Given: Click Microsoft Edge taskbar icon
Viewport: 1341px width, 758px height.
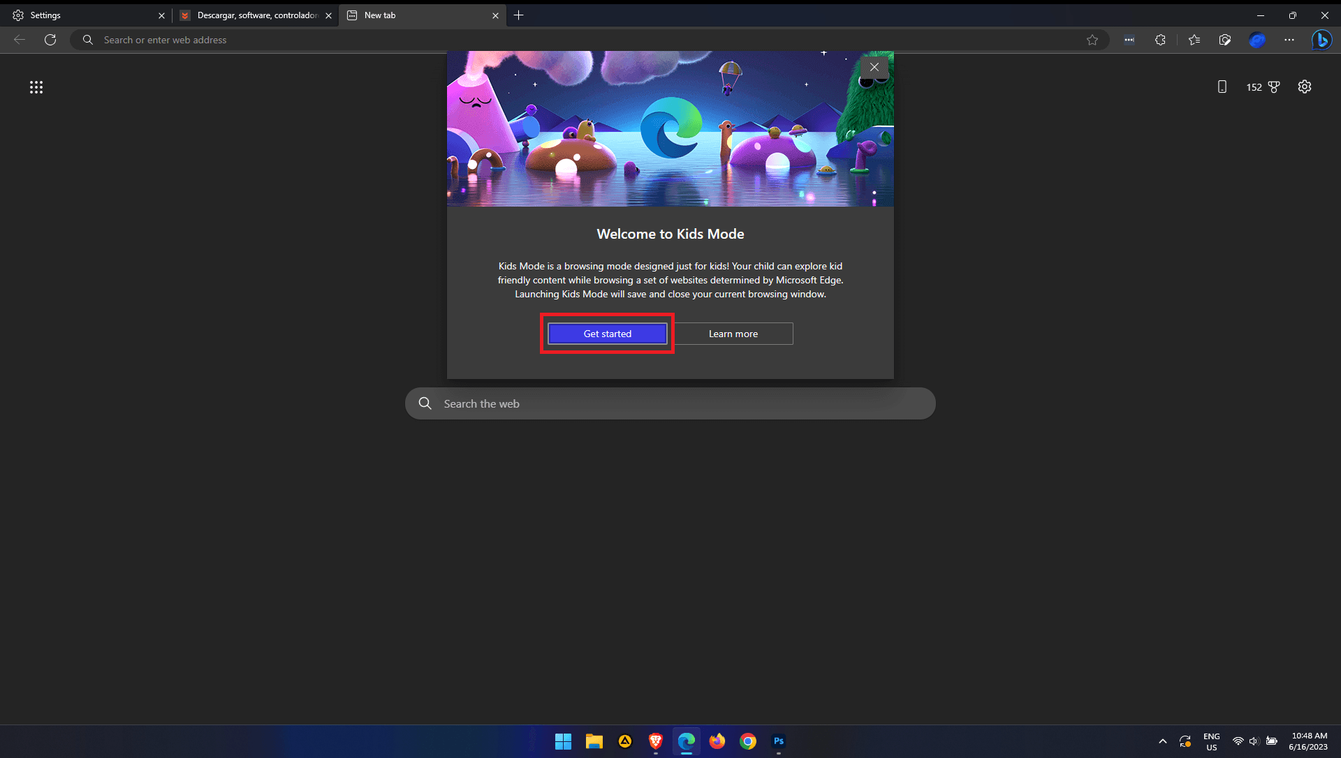Looking at the screenshot, I should pyautogui.click(x=686, y=741).
